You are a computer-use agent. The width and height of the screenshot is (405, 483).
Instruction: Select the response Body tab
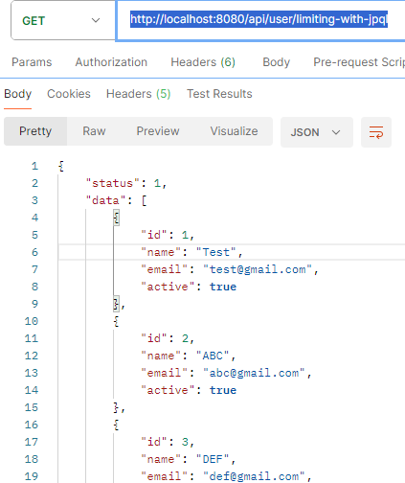17,94
